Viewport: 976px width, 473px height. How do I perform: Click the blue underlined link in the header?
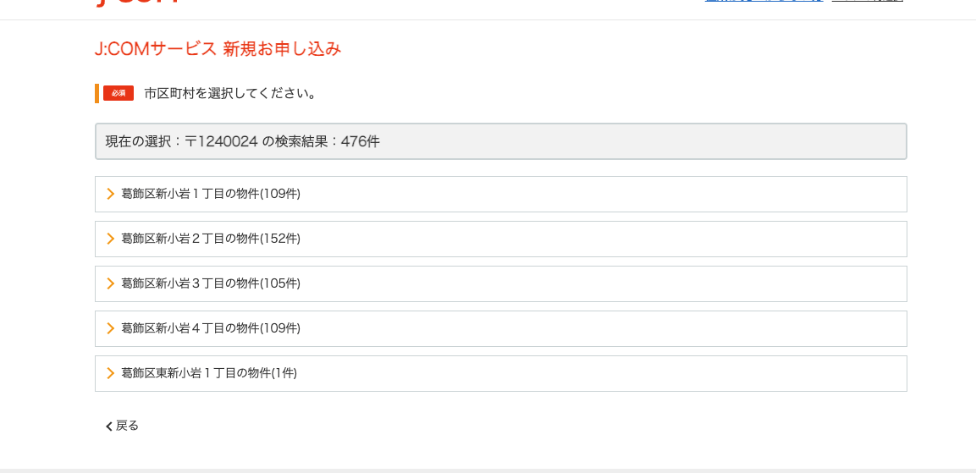point(764,2)
